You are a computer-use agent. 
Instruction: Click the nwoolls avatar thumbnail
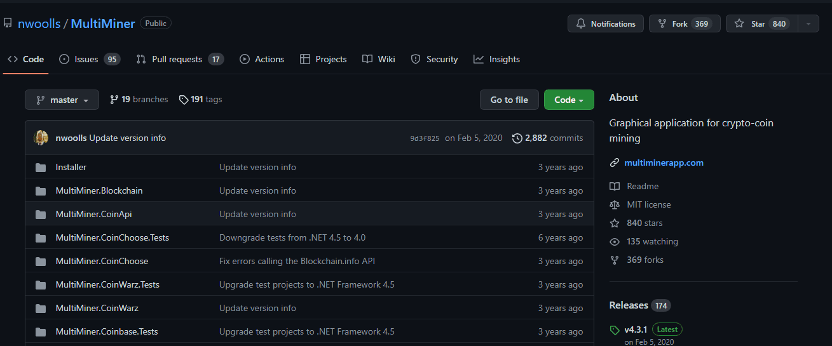(41, 138)
